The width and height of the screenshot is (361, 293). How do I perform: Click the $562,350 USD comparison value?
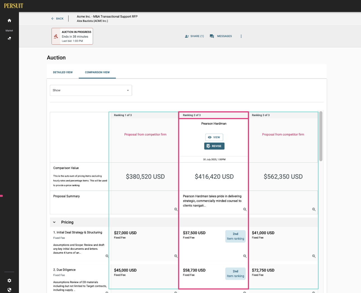coord(283,177)
